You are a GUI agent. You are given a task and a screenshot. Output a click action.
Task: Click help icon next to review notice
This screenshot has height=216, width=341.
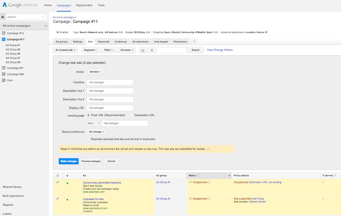point(208,149)
